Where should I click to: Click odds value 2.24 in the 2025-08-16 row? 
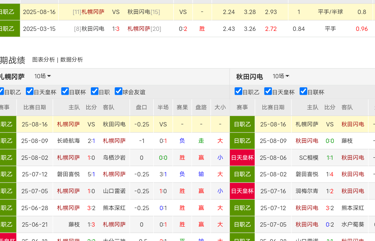click(229, 12)
